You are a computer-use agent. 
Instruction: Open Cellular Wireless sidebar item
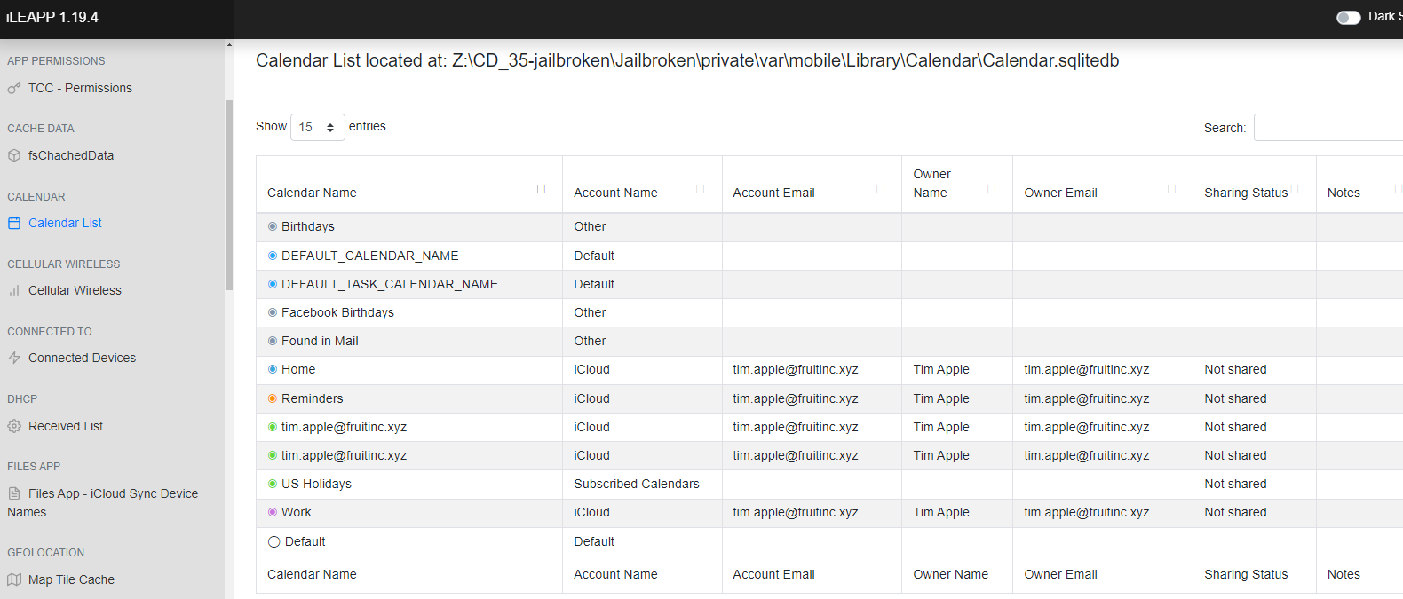75,290
